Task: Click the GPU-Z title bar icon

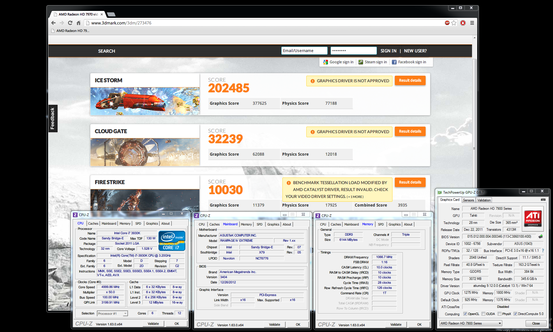Action: click(440, 192)
